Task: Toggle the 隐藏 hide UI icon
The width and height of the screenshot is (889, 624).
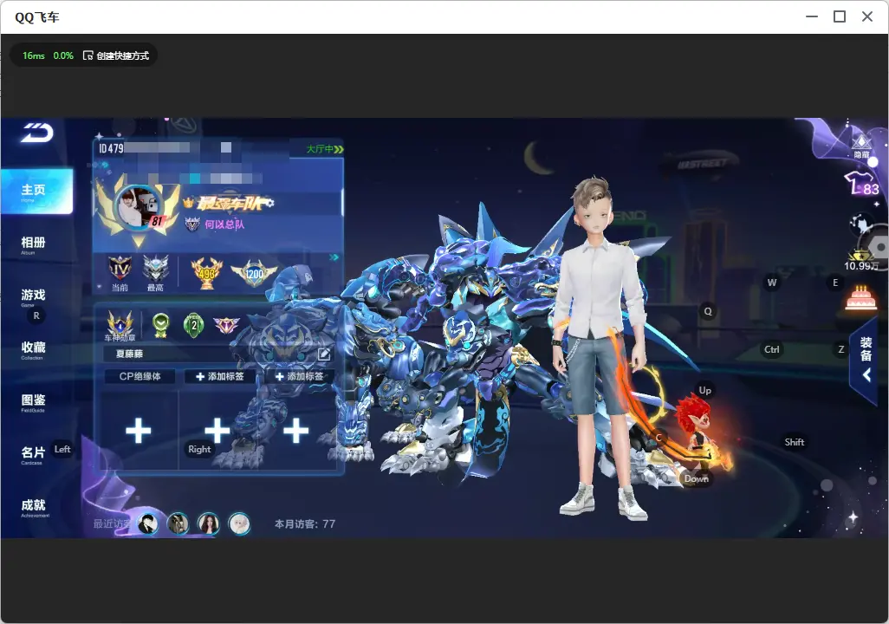Action: pyautogui.click(x=862, y=146)
